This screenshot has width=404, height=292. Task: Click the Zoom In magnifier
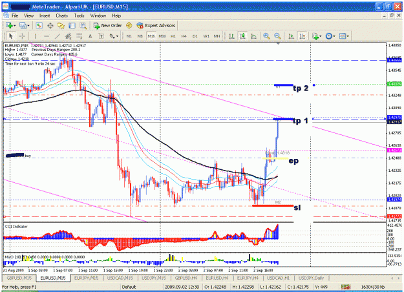click(266, 36)
